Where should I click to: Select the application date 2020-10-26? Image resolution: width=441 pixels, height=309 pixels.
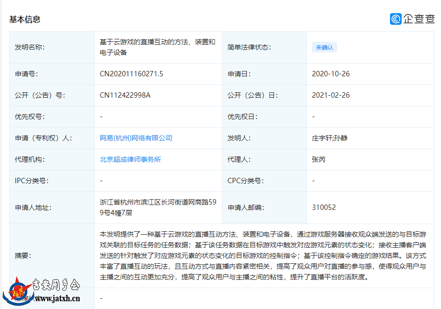tap(331, 74)
